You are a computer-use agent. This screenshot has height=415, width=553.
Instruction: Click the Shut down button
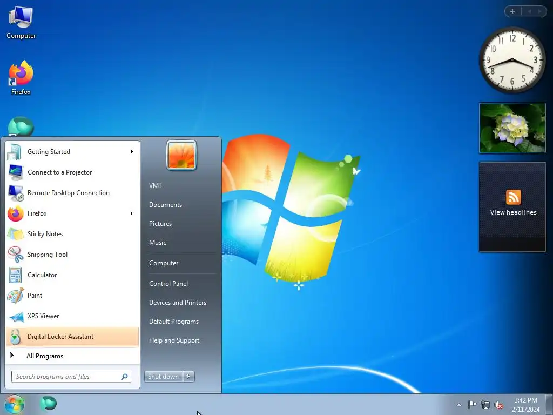164,377
